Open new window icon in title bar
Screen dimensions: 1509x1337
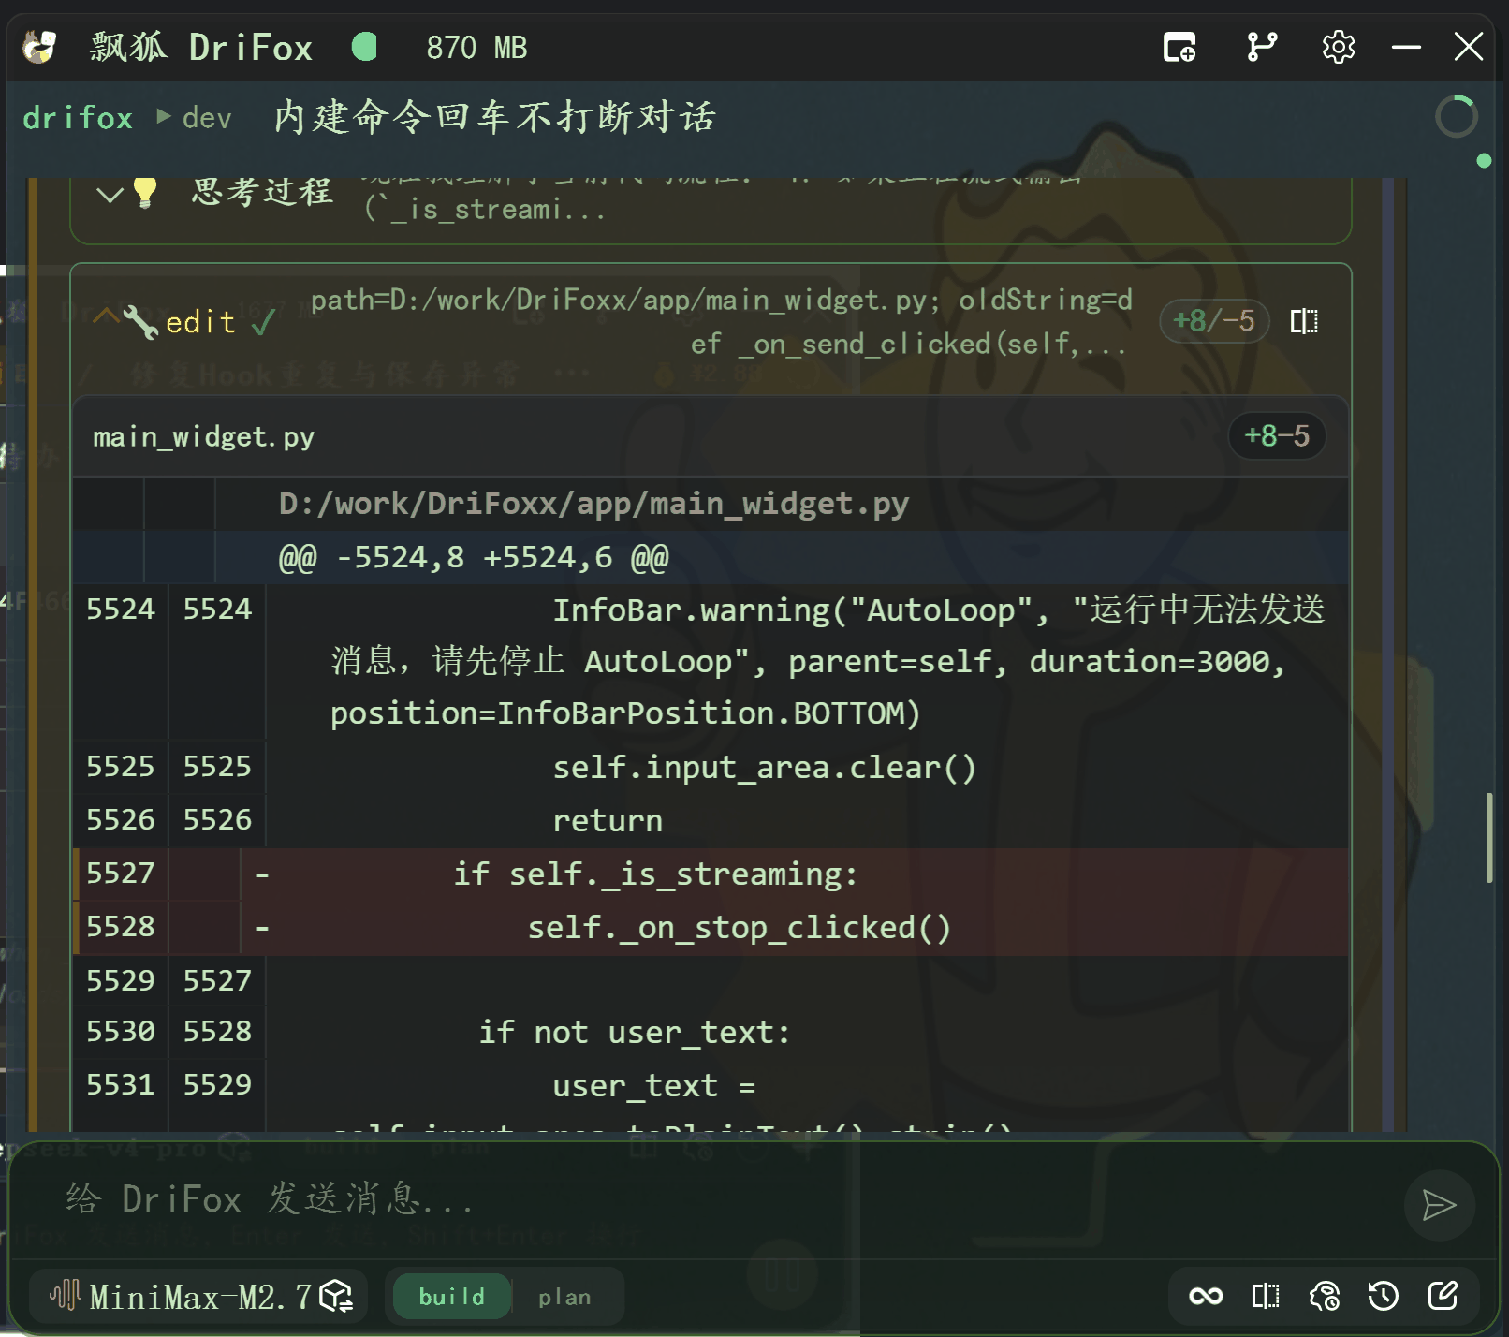tap(1179, 47)
